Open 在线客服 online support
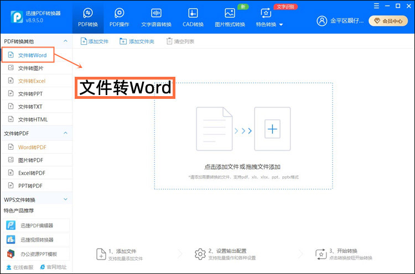Screen dimensions: 415x274 (20, 267)
